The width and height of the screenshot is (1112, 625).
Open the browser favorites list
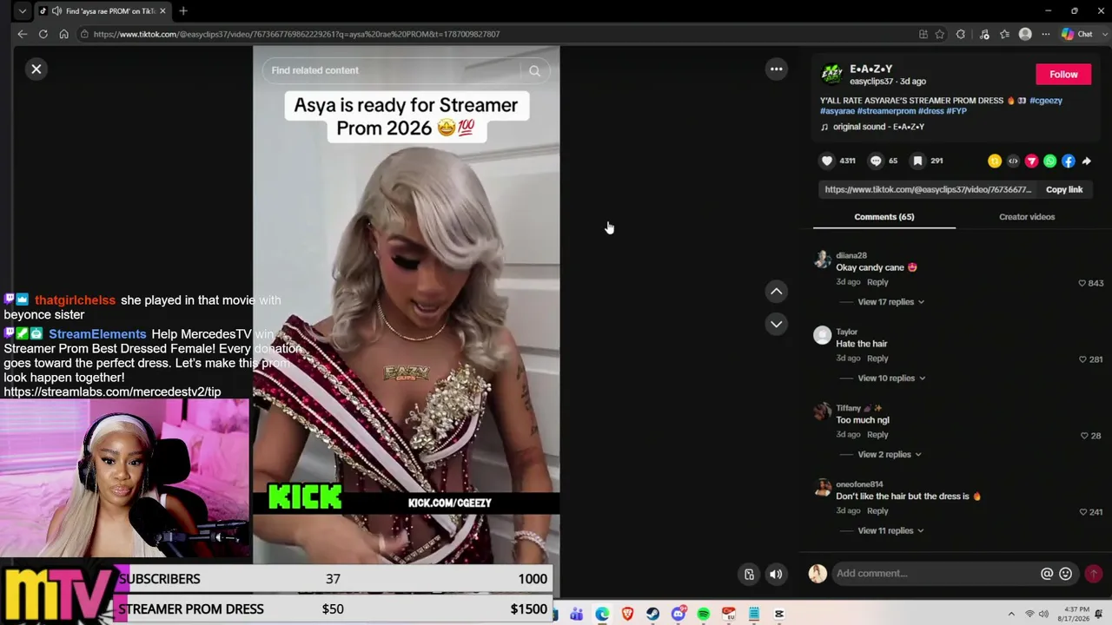pos(1005,34)
